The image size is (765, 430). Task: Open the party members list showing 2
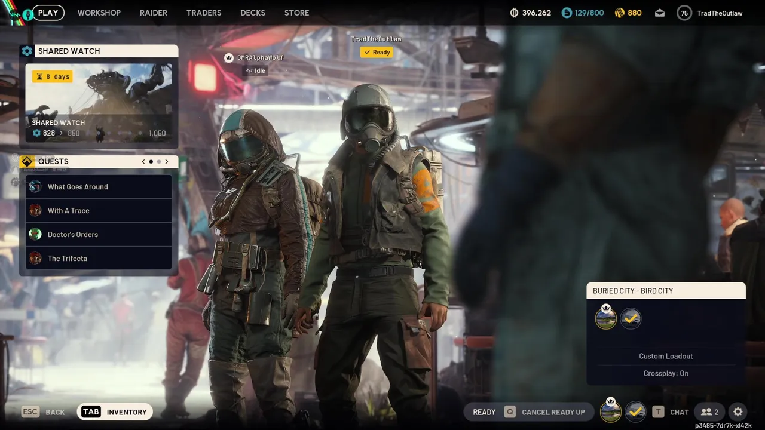click(x=709, y=411)
